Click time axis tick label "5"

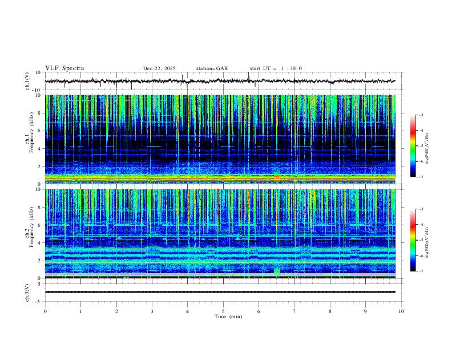click(223, 311)
